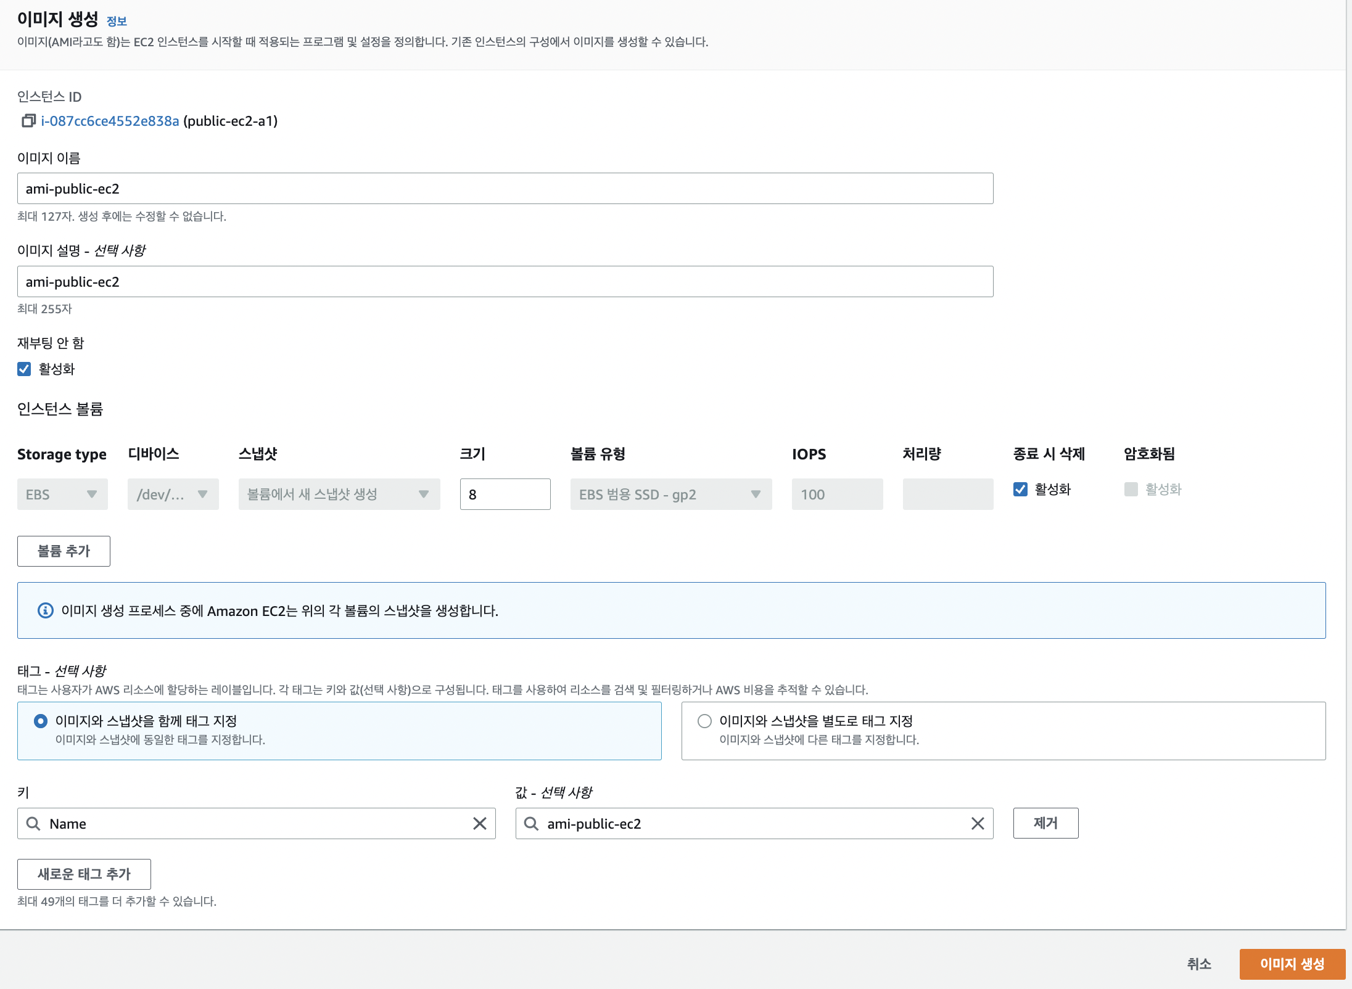Open the 볼륨 유형 gp2 dropdown

[670, 495]
